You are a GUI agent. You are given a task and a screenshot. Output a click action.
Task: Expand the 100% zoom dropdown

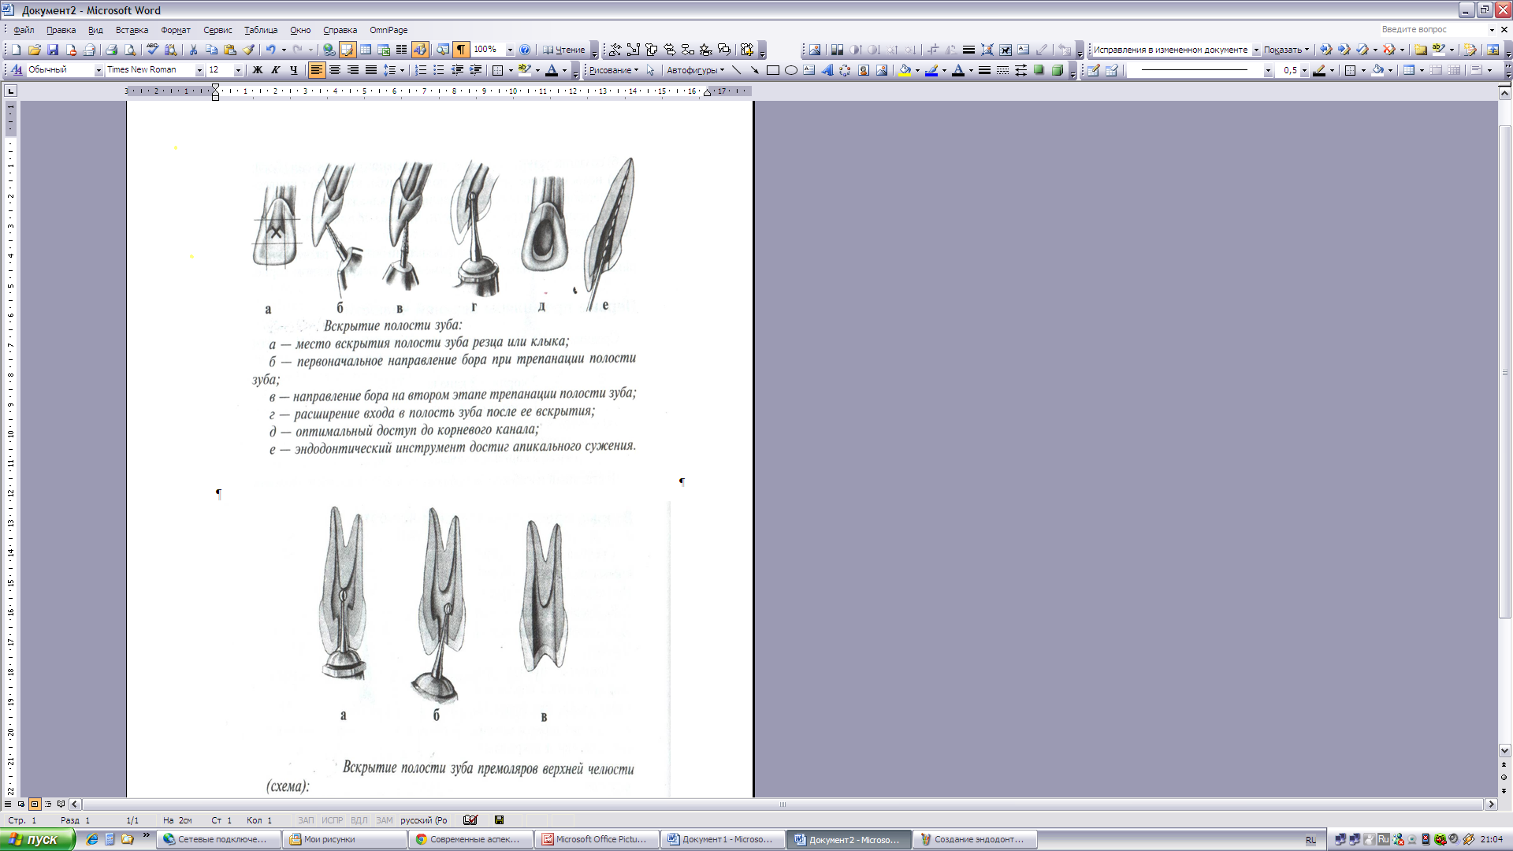pos(510,50)
